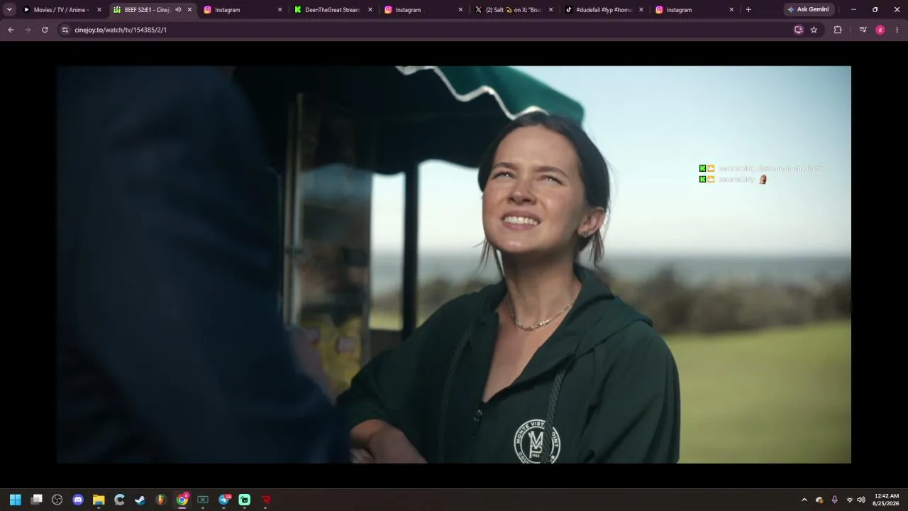908x511 pixels.
Task: Open the Xbox app from the taskbar
Action: click(203, 500)
